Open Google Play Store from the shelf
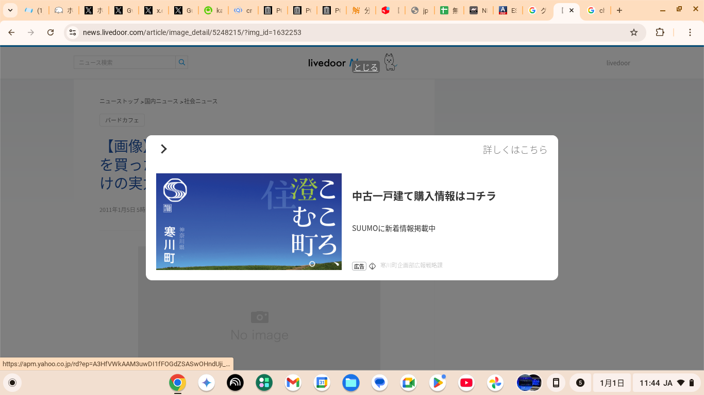This screenshot has width=704, height=395. click(438, 383)
